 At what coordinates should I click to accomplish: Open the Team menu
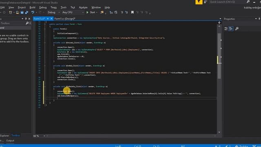click(x=53, y=7)
